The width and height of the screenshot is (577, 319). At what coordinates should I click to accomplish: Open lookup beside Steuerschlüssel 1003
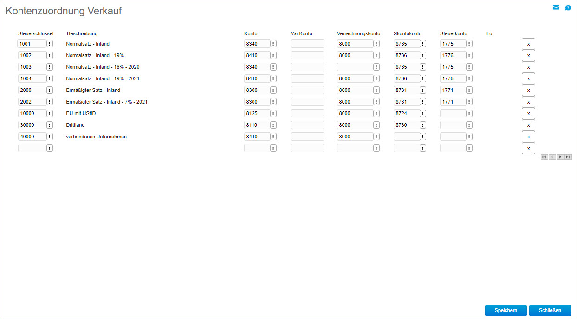[x=50, y=67]
